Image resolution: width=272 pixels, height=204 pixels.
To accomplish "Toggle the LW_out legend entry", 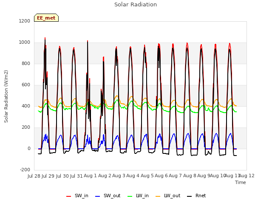I will pos(168,195).
